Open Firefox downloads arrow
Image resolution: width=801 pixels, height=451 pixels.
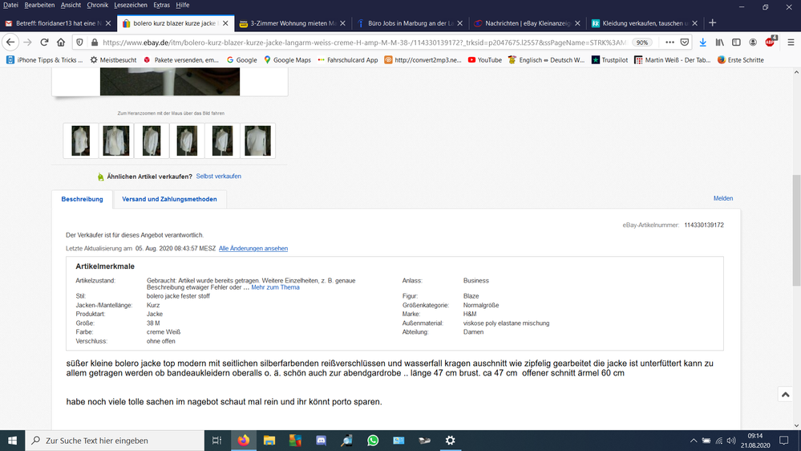point(703,43)
